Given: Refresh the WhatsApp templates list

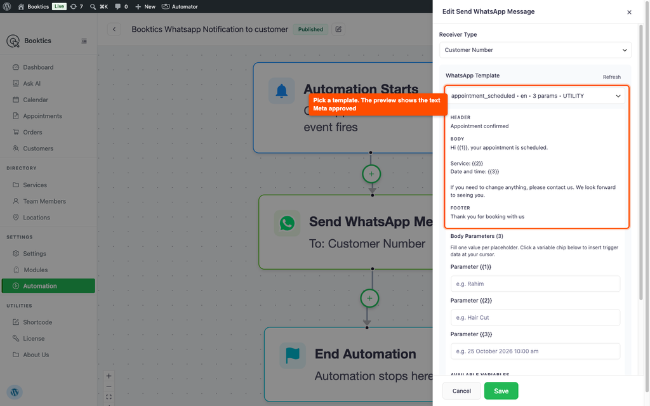Looking at the screenshot, I should pyautogui.click(x=611, y=77).
